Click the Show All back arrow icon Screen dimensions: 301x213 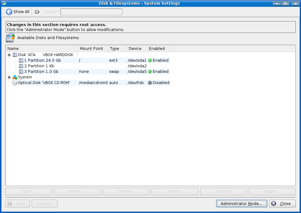[x=9, y=12]
